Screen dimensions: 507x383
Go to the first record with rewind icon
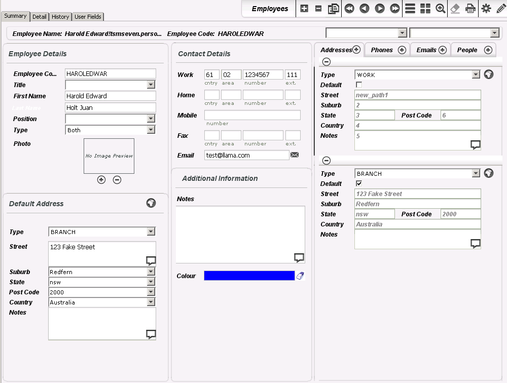click(x=349, y=9)
